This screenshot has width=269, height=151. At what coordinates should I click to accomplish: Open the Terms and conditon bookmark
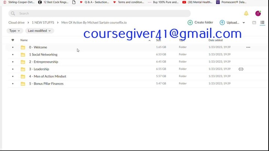(129, 2)
